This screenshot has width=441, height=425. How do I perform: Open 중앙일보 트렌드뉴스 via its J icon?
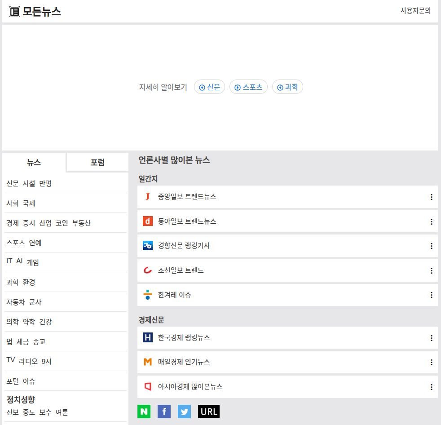click(147, 196)
